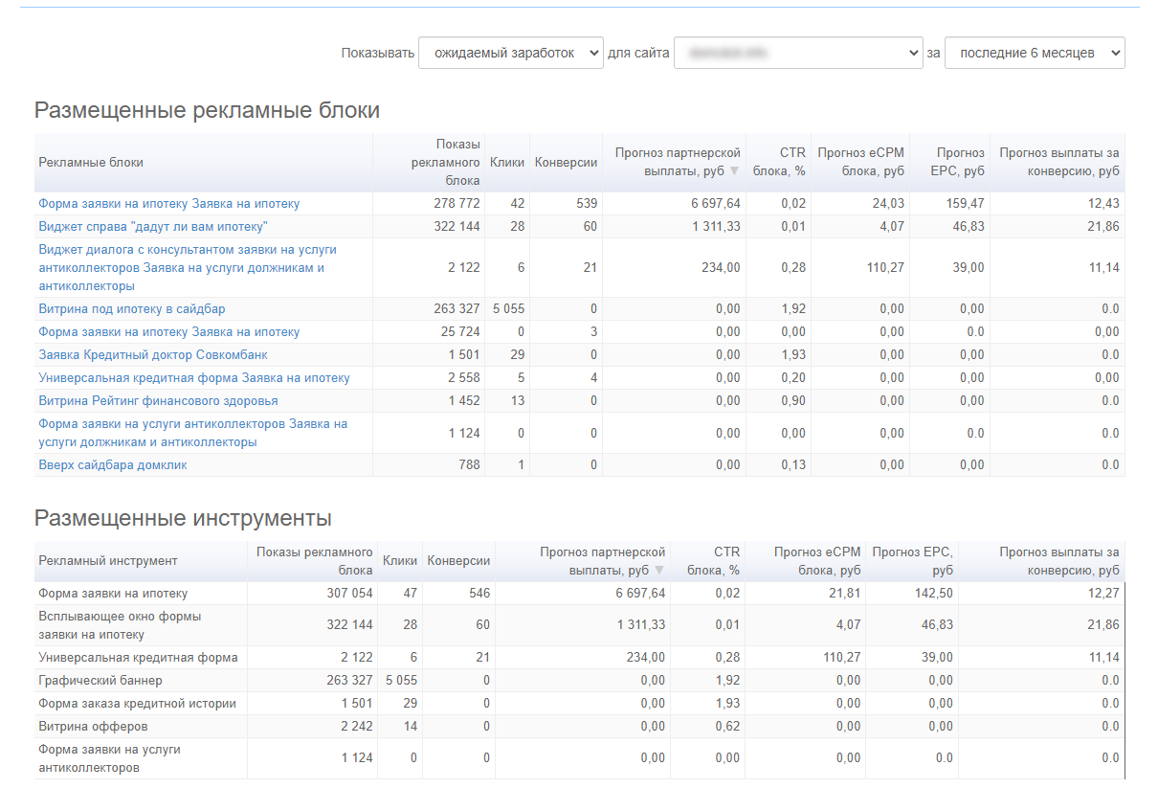Open the 'последние 6 месяцев' period dropdown
The width and height of the screenshot is (1158, 811).
pyautogui.click(x=1034, y=54)
